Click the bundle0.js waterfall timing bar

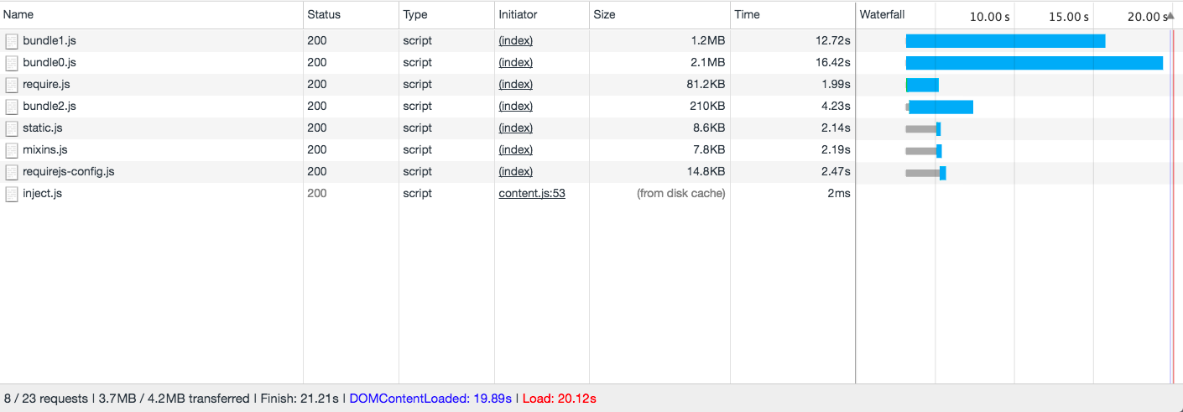pos(1034,63)
